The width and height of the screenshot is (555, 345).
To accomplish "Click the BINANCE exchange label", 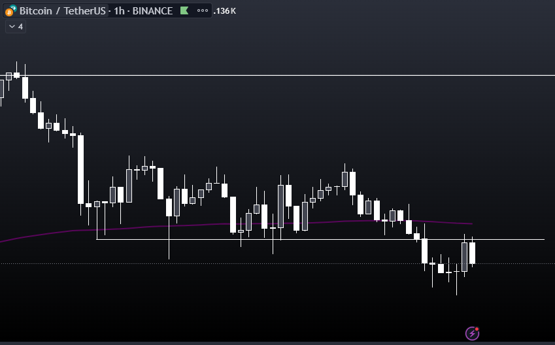I will [x=152, y=11].
